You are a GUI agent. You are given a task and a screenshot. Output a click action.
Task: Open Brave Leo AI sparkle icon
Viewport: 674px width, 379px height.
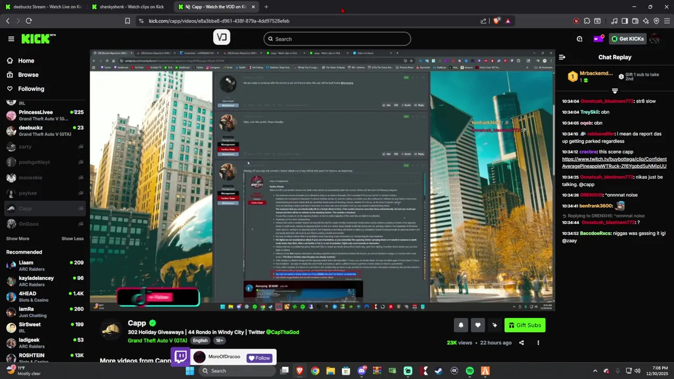point(646,21)
